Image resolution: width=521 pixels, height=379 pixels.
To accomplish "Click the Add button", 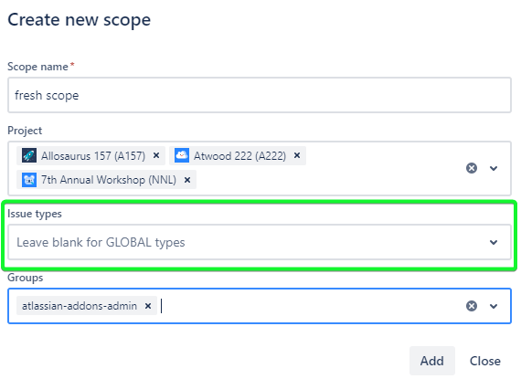I will click(432, 361).
